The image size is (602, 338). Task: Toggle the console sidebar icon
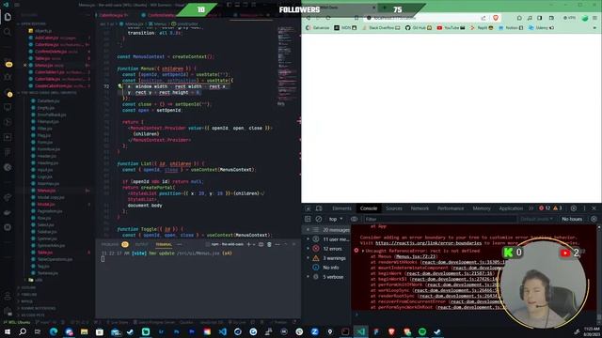(x=308, y=219)
